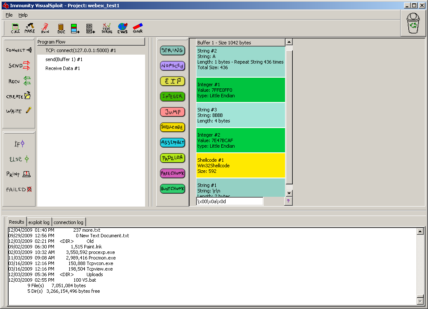Select the RECV flow action
Viewport: 428px width, 309px height.
(19, 81)
